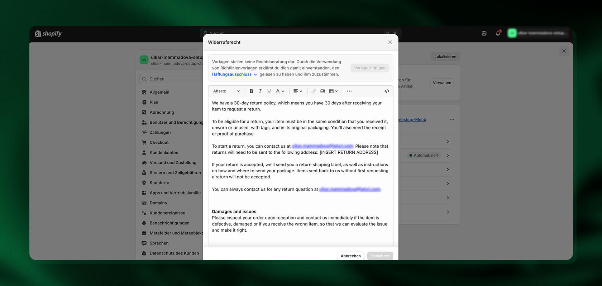602x286 pixels.
Task: Click the Datenschutz des Kunden lock icon
Action: [x=144, y=253]
